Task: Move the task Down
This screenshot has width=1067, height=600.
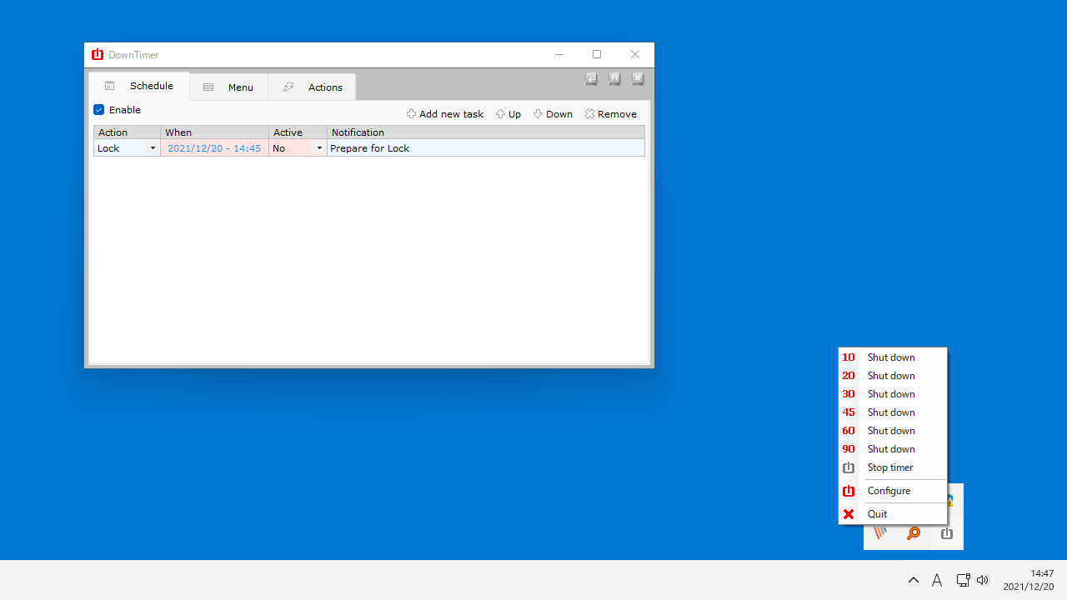Action: pyautogui.click(x=554, y=114)
